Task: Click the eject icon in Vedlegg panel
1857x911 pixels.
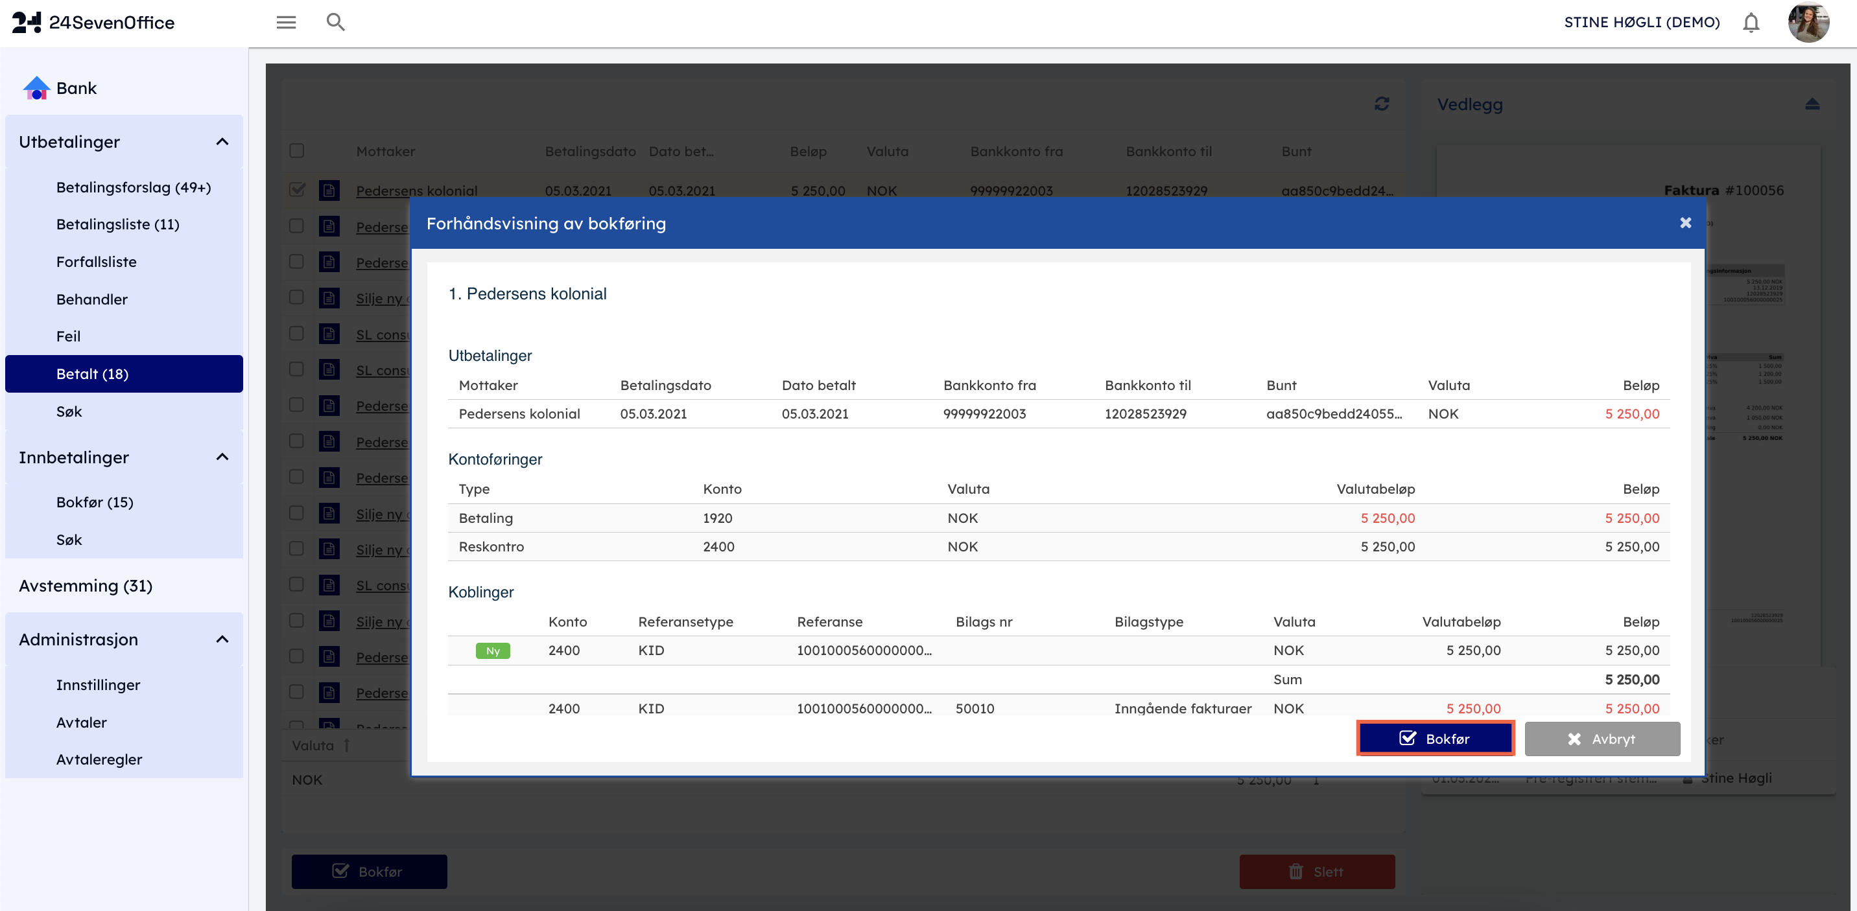Action: point(1812,104)
